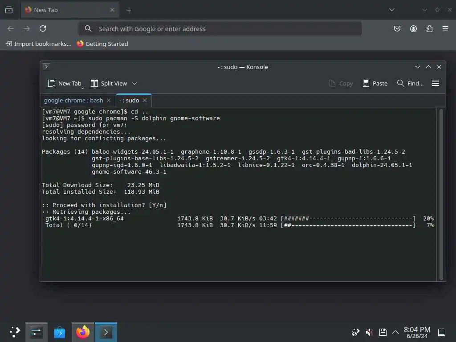Open Discover software center from taskbar
This screenshot has width=456, height=342.
(x=60, y=332)
